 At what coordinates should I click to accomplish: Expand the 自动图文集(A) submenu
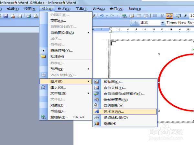(66, 33)
